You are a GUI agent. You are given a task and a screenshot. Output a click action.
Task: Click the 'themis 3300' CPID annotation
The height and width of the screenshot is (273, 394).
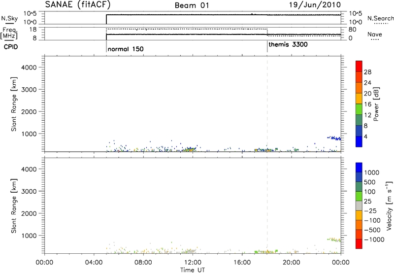coord(288,45)
